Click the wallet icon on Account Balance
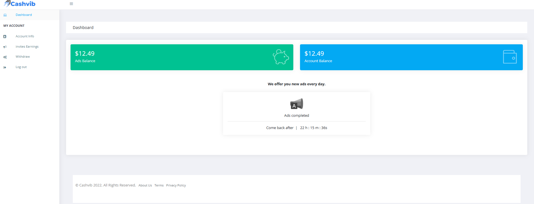Image resolution: width=534 pixels, height=204 pixels. (510, 57)
